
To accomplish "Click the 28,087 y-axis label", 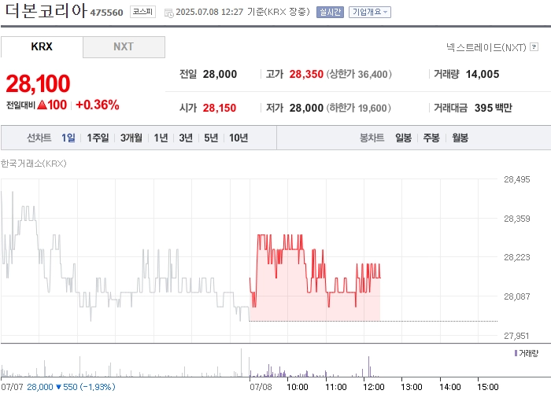I will tap(517, 296).
